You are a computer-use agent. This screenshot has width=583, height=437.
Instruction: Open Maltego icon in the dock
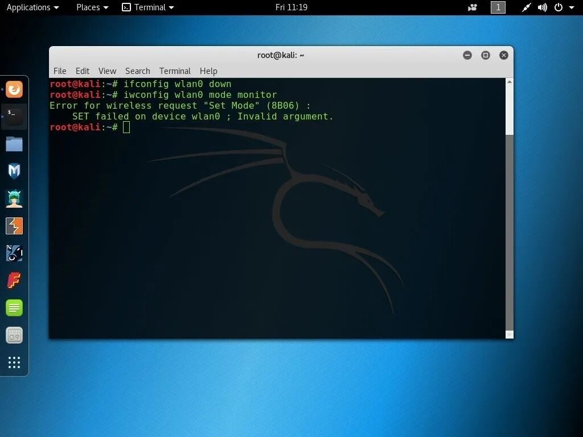coord(14,253)
